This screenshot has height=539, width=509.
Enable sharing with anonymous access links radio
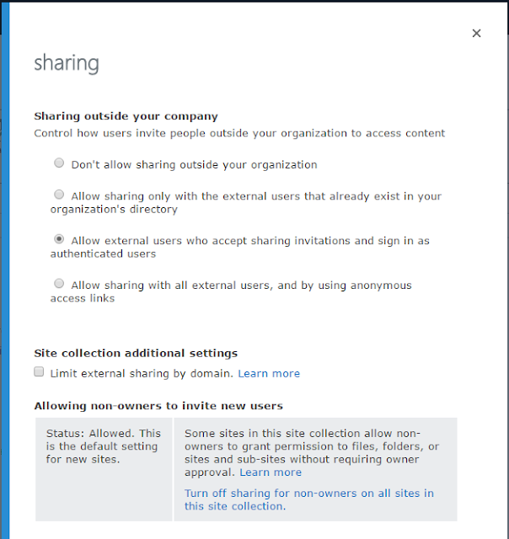(x=59, y=283)
